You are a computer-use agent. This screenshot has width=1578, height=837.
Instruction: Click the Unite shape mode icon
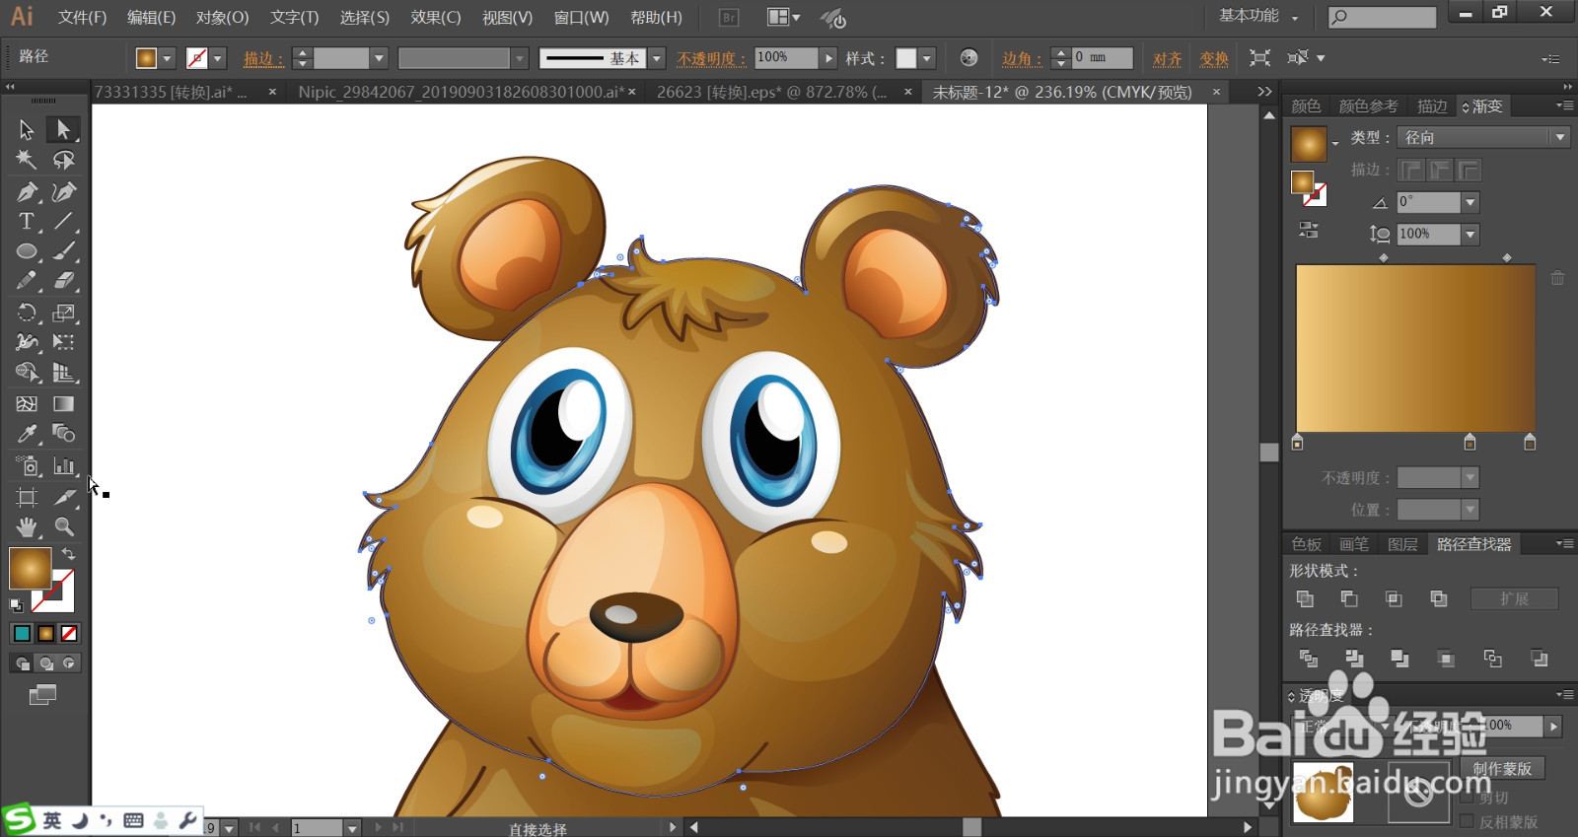click(1305, 598)
